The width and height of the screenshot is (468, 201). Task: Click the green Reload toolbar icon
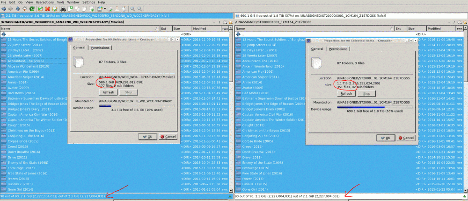[32, 8]
